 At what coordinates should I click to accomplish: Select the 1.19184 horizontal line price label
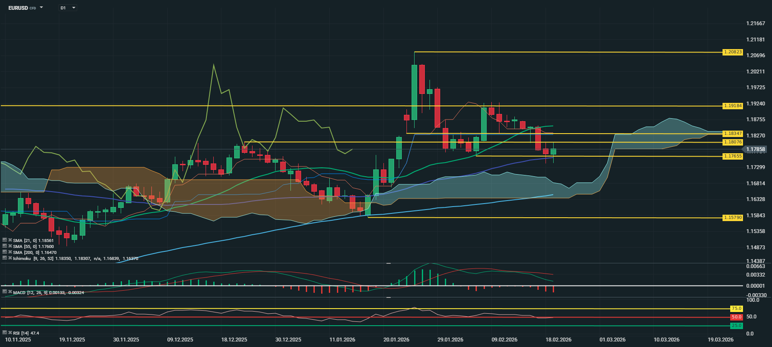coord(733,105)
